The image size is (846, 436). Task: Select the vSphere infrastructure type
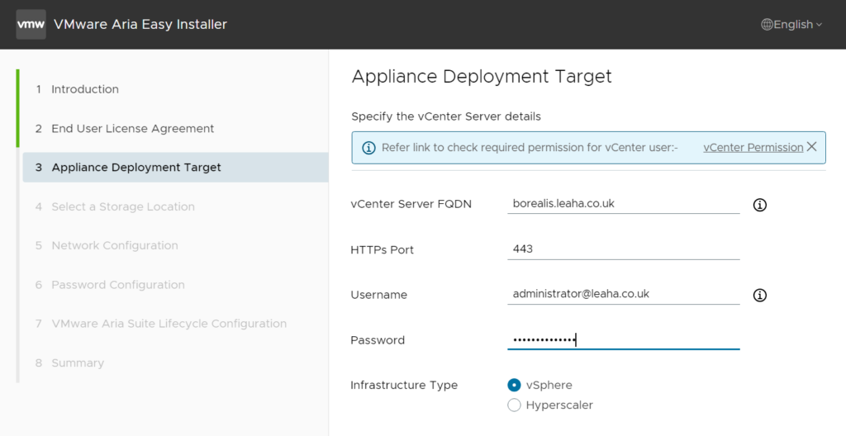click(514, 385)
